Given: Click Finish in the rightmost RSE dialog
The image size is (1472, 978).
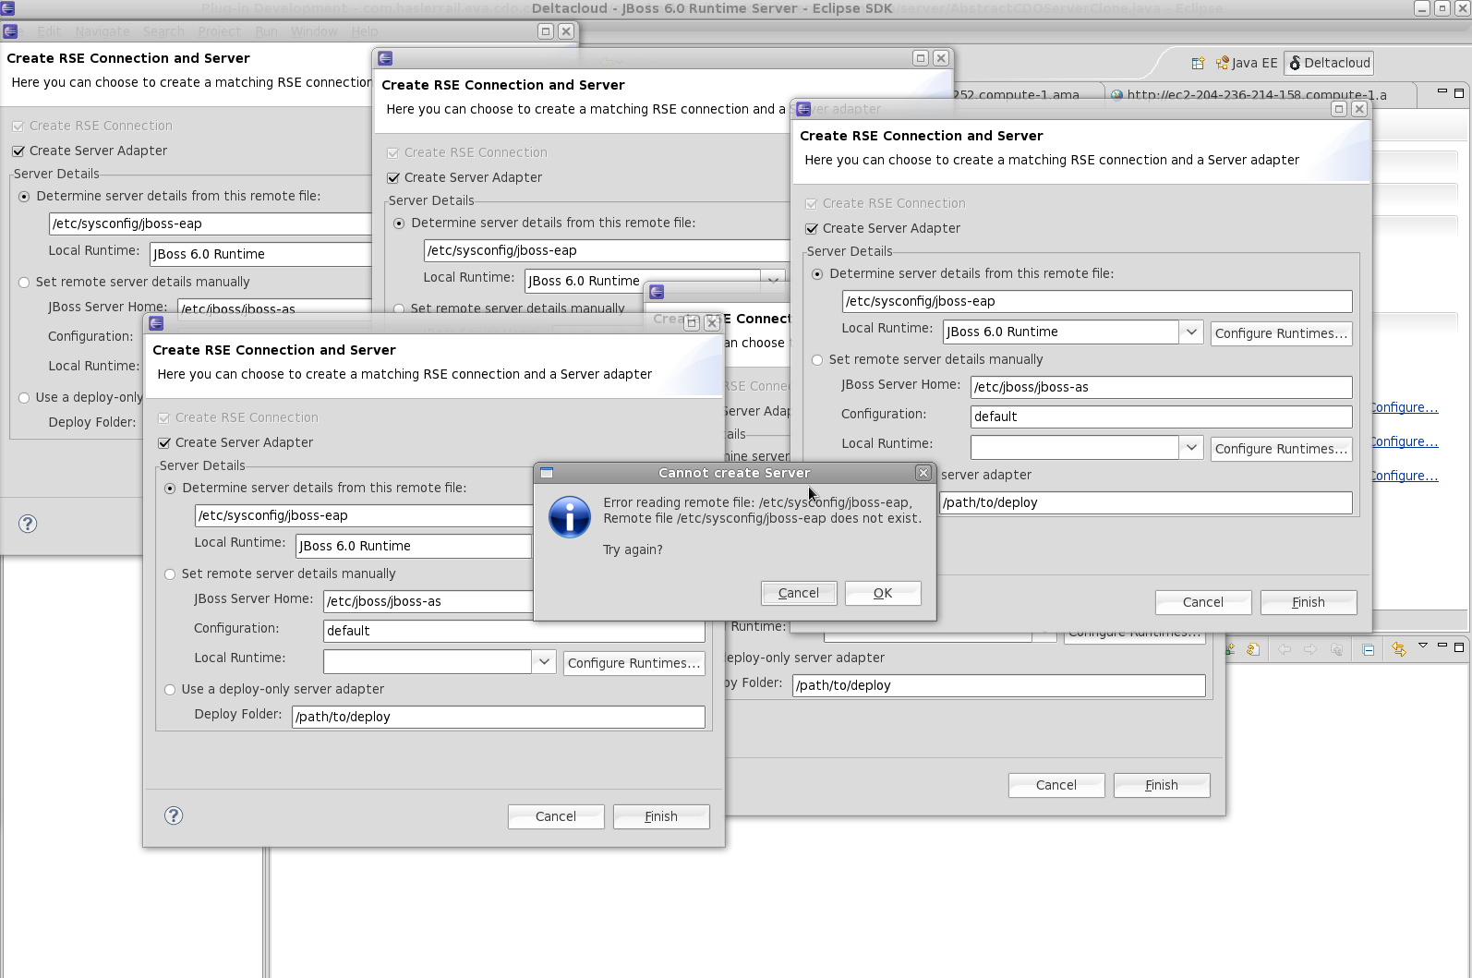Looking at the screenshot, I should tap(1309, 602).
